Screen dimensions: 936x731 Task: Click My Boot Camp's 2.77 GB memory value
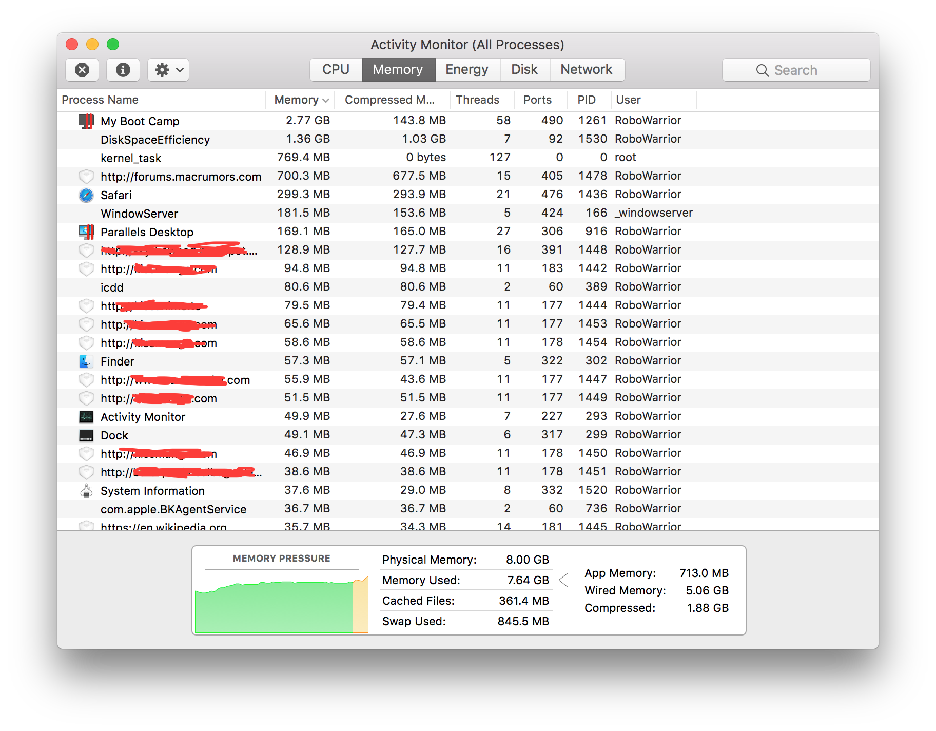click(308, 120)
